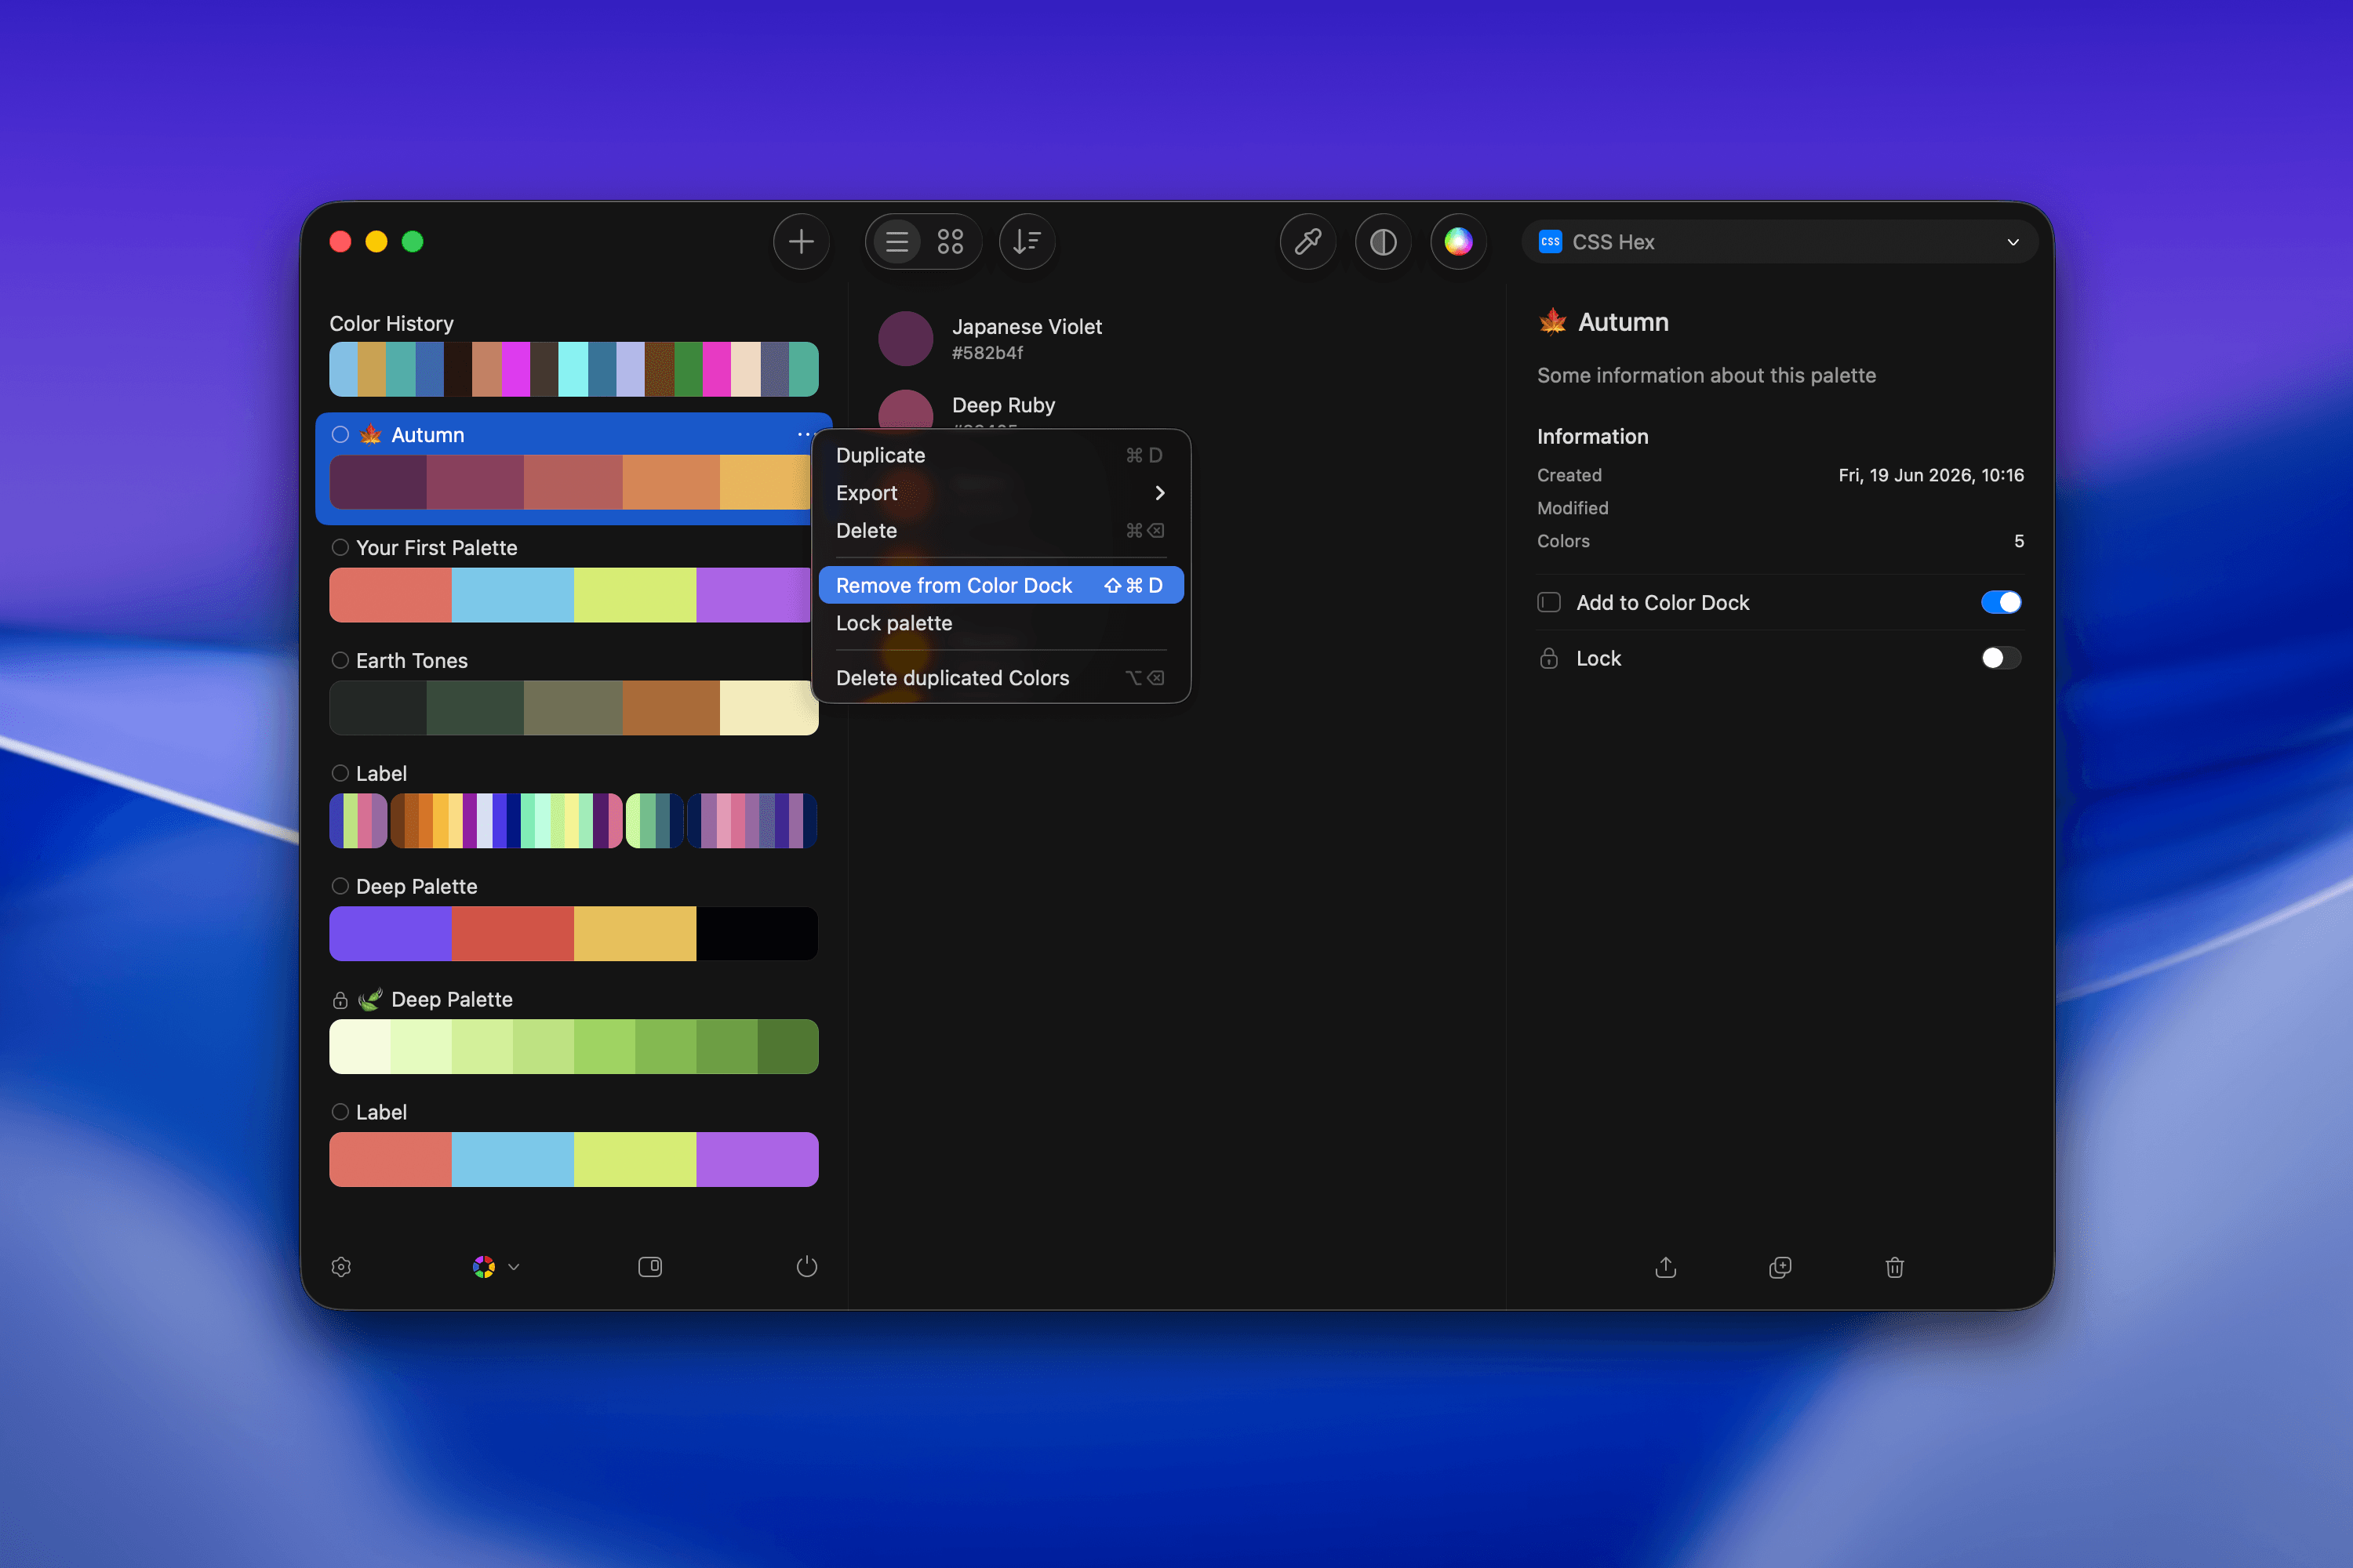Image resolution: width=2353 pixels, height=1568 pixels.
Task: Choose Delete duplicated Colors
Action: (1001, 678)
